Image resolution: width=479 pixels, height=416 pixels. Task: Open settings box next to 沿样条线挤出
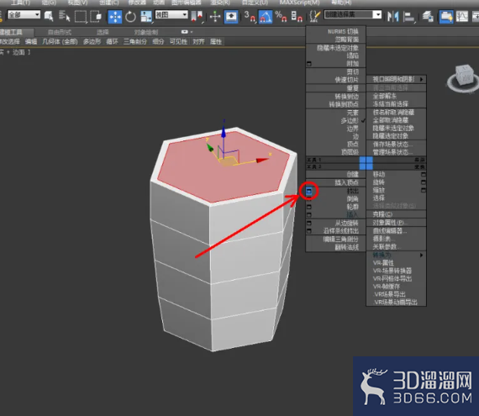click(309, 231)
